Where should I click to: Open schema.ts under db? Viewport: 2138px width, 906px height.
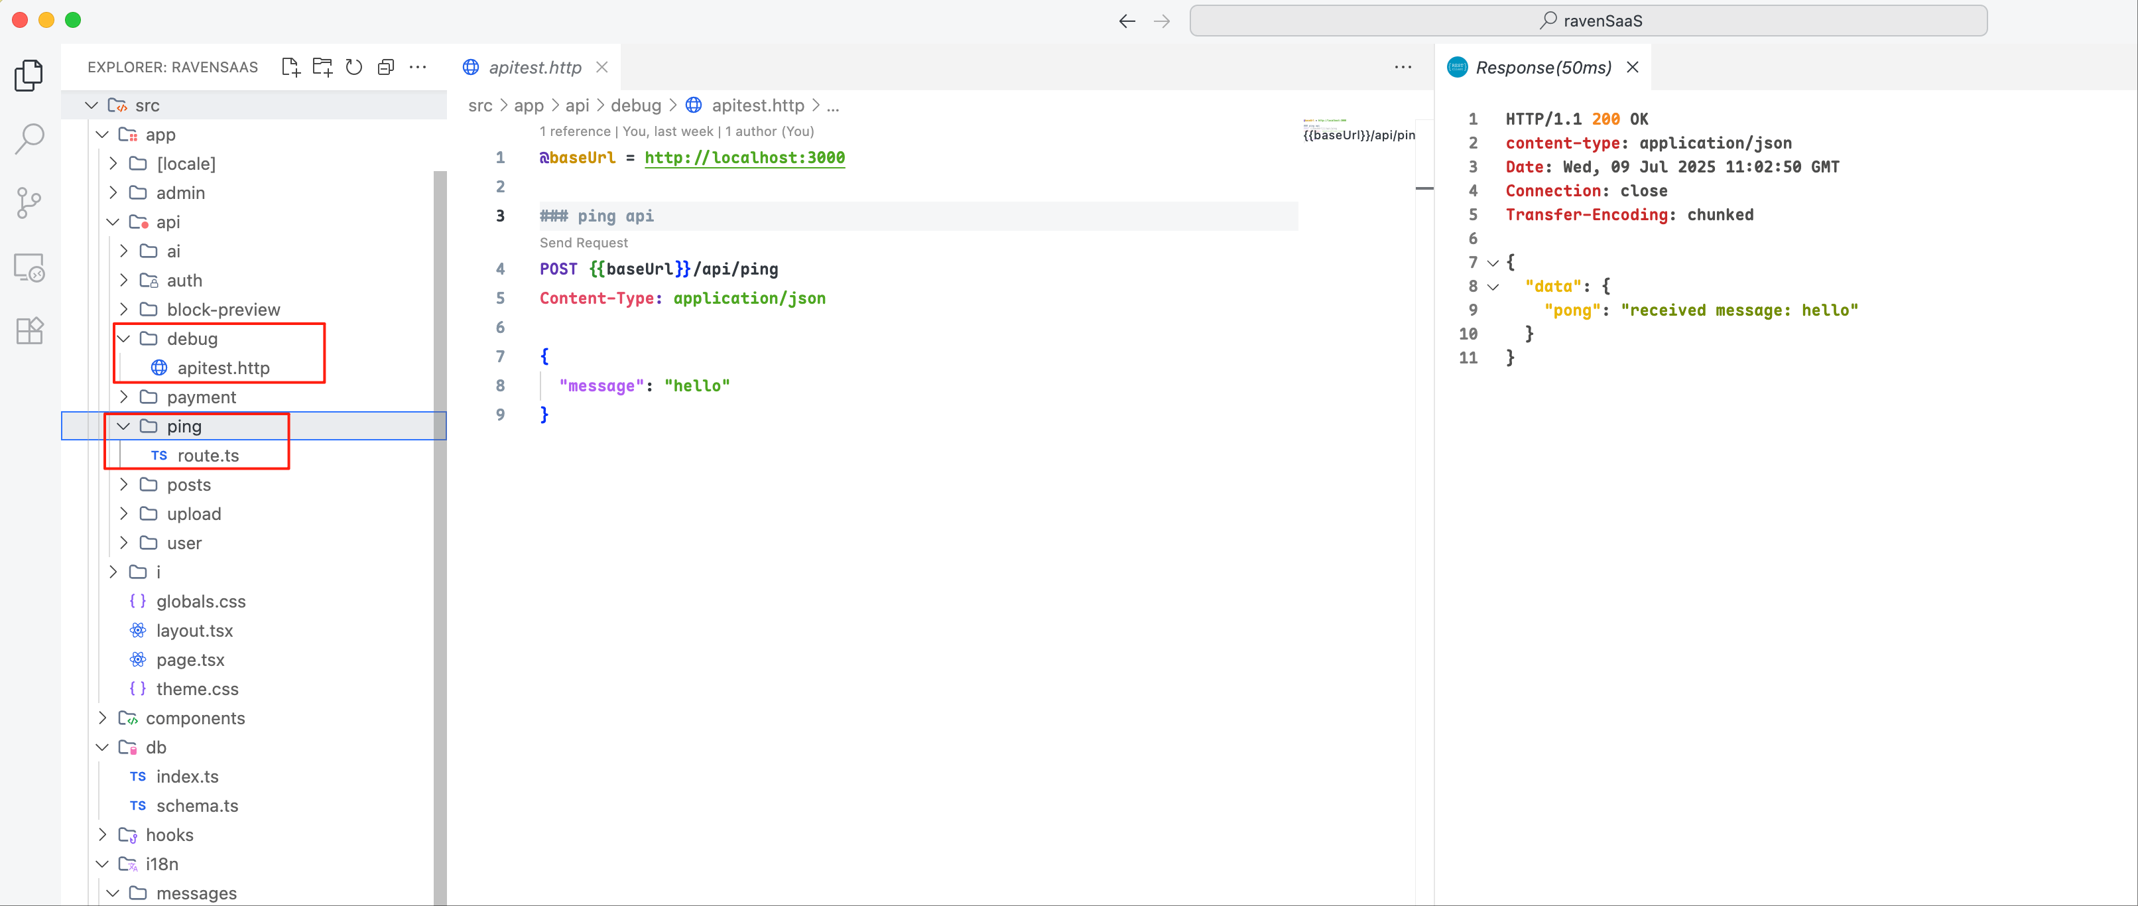coord(197,807)
